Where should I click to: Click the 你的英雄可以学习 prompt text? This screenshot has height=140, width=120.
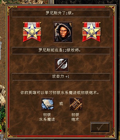click(60, 93)
